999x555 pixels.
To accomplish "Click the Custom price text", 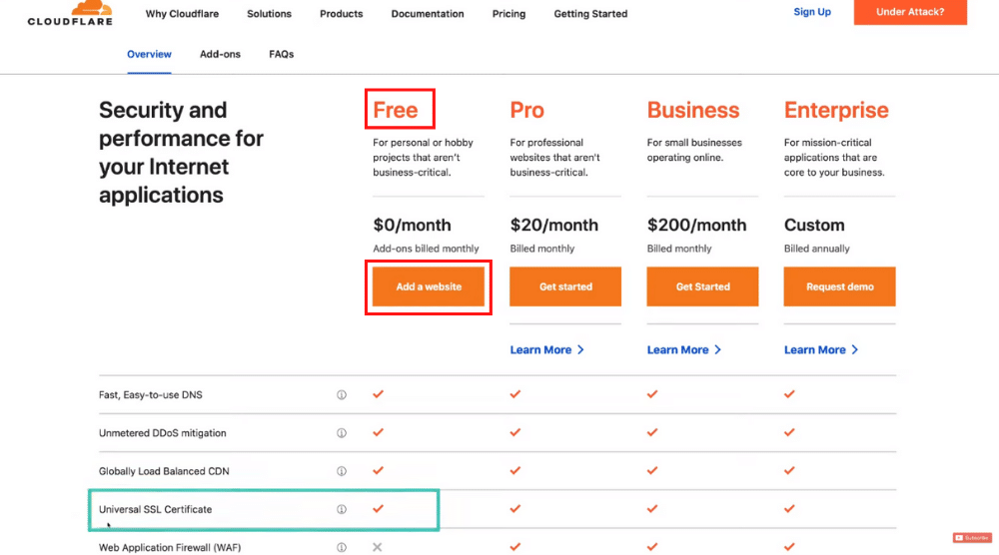I will 814,226.
